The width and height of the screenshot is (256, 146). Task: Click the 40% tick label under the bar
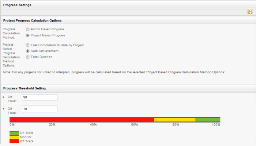pos(93,125)
